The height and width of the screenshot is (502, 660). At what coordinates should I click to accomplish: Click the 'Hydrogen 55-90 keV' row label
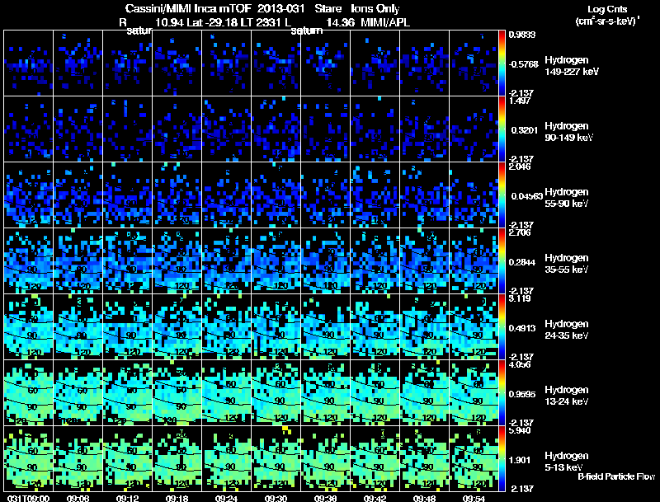(567, 198)
